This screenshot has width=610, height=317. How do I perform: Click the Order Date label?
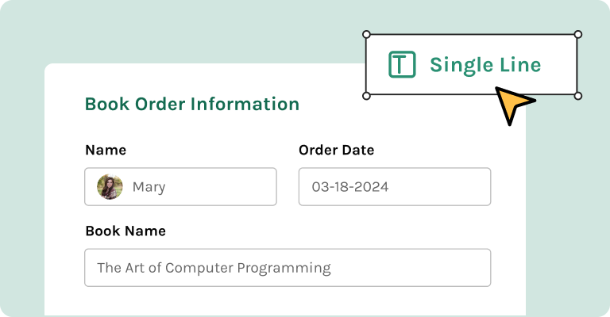[337, 150]
